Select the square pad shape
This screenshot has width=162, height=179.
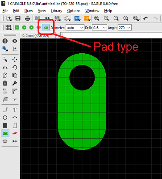(17, 28)
